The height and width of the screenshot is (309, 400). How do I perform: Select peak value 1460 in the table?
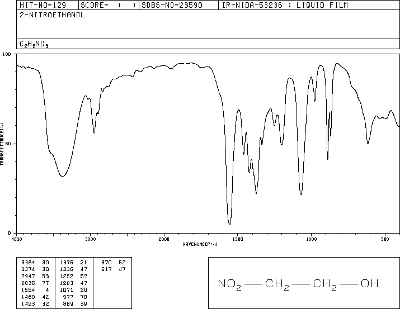click(27, 297)
